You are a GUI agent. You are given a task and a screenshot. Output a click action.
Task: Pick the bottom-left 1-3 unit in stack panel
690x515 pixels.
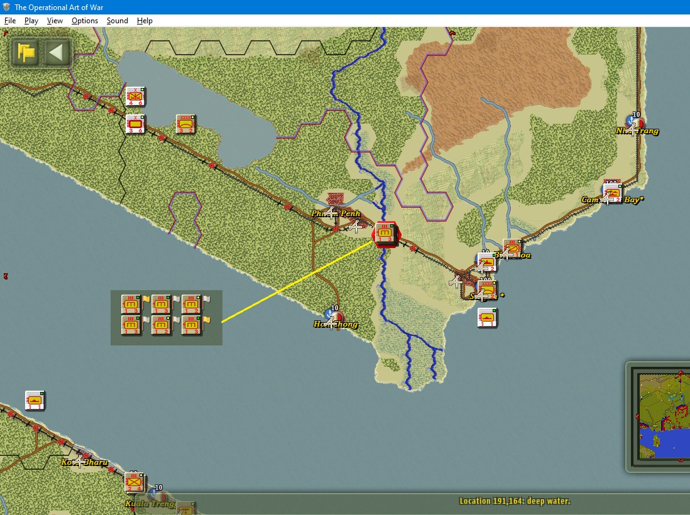pos(131,325)
